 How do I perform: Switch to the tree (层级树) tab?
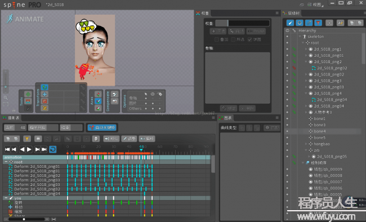tap(291, 14)
